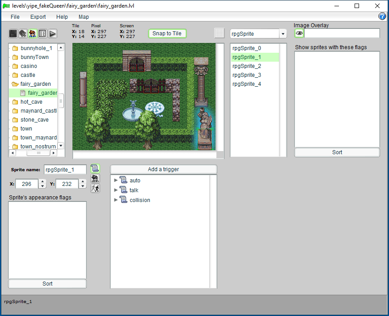This screenshot has height=316, width=389.
Task: Open the Map menu
Action: (84, 17)
